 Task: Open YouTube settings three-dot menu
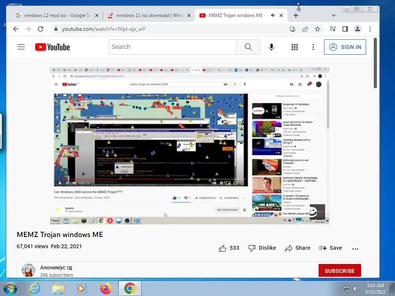pos(313,47)
